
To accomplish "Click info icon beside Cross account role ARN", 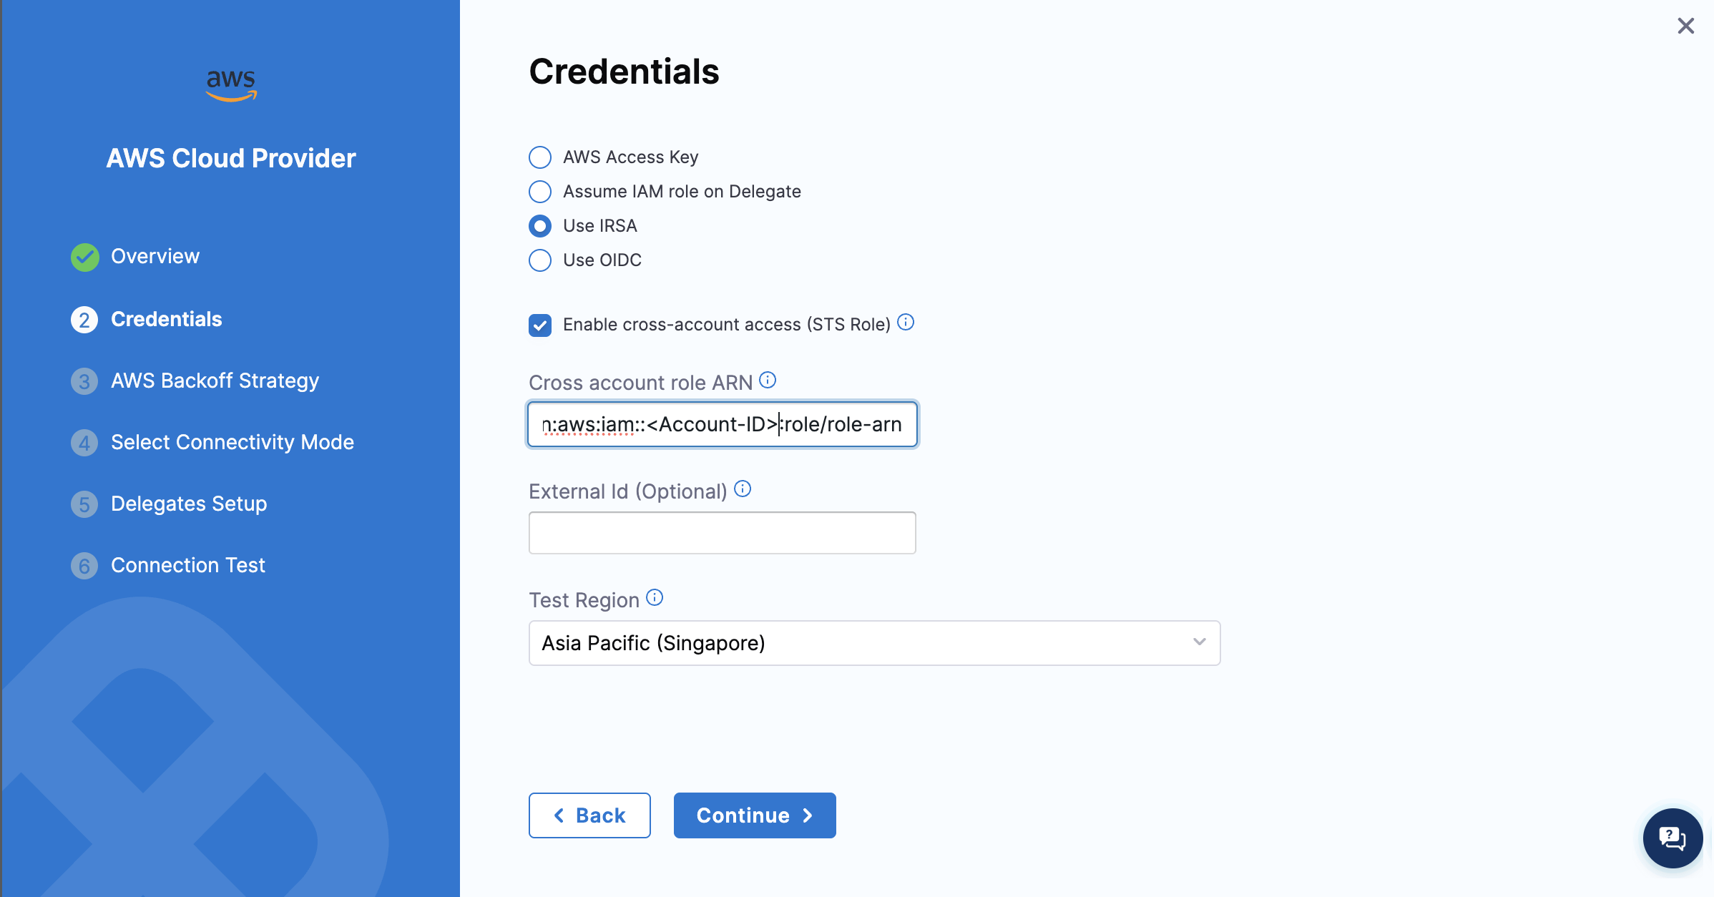I will (768, 381).
